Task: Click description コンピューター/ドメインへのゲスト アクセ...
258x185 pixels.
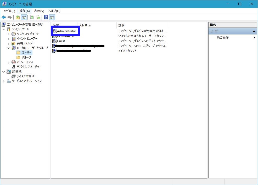Action: [142, 41]
